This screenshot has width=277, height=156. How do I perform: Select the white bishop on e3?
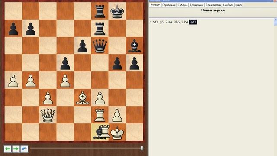pos(83,98)
